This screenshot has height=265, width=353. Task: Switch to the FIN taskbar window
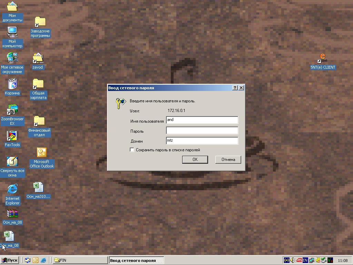[80, 260]
